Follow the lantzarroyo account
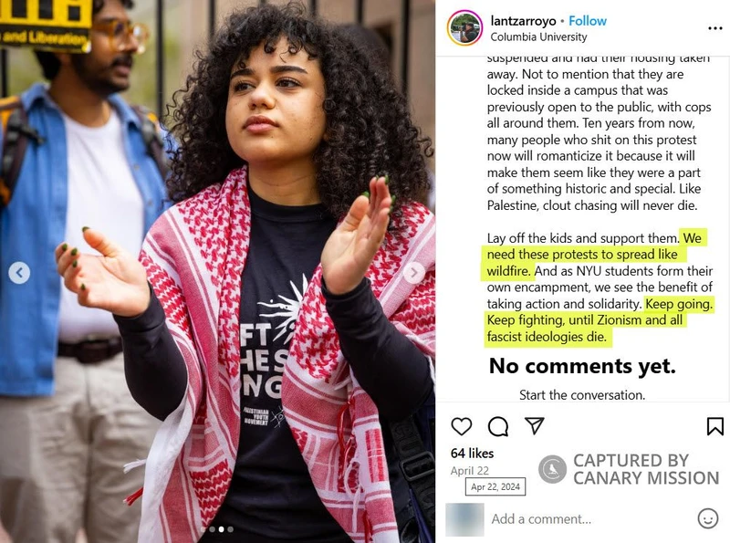Screen dimensions: 730x543 (588, 21)
